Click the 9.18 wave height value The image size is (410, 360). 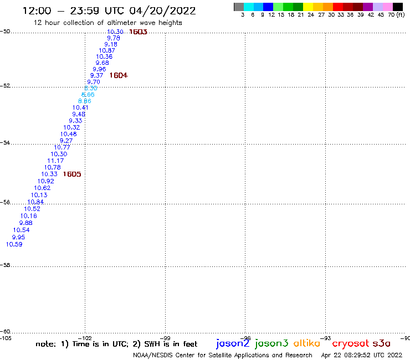111,44
